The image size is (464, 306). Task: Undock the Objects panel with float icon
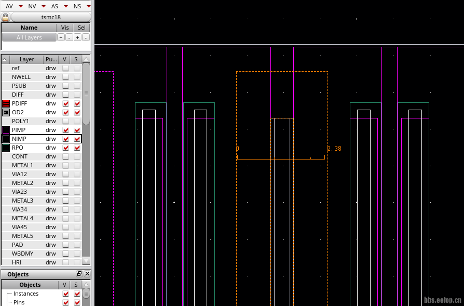click(x=79, y=274)
